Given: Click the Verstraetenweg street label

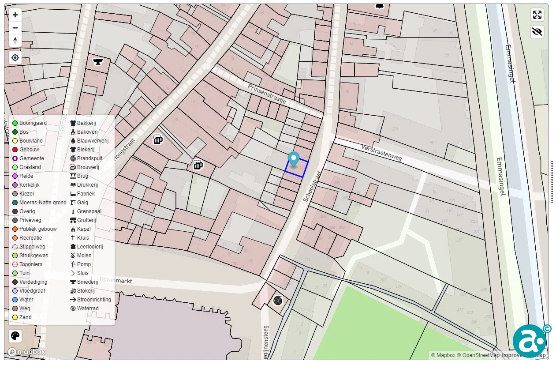Looking at the screenshot, I should [381, 152].
